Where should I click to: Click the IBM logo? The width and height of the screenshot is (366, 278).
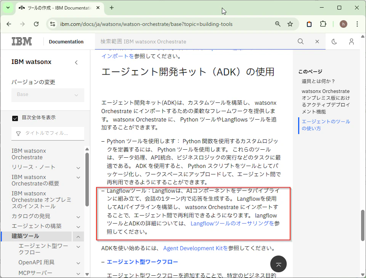22,41
